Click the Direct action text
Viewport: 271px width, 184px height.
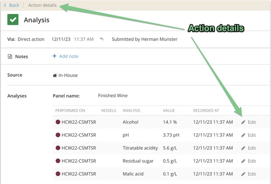[x=31, y=39]
